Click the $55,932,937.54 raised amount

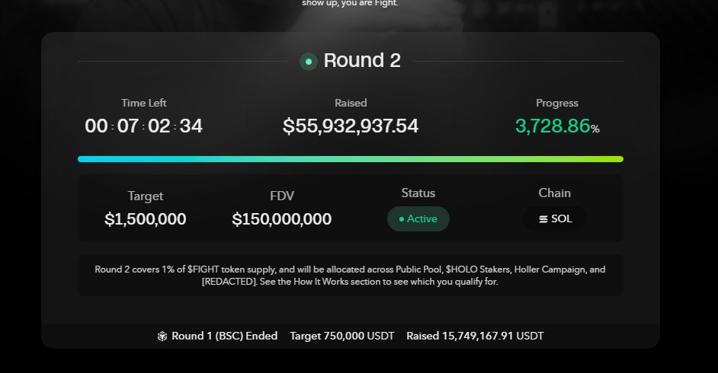(351, 126)
